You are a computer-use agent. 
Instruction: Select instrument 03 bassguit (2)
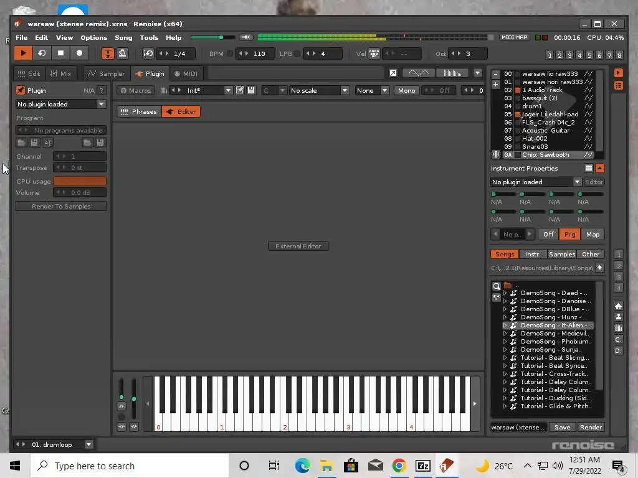click(547, 98)
